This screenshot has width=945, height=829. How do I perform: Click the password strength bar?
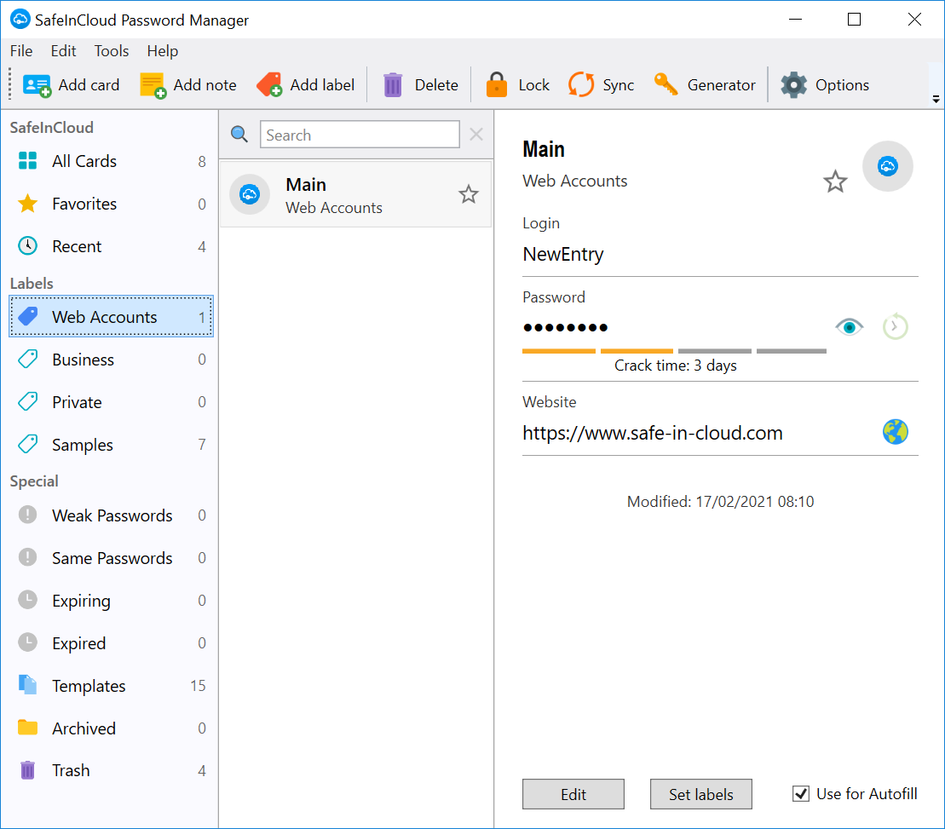pyautogui.click(x=674, y=351)
